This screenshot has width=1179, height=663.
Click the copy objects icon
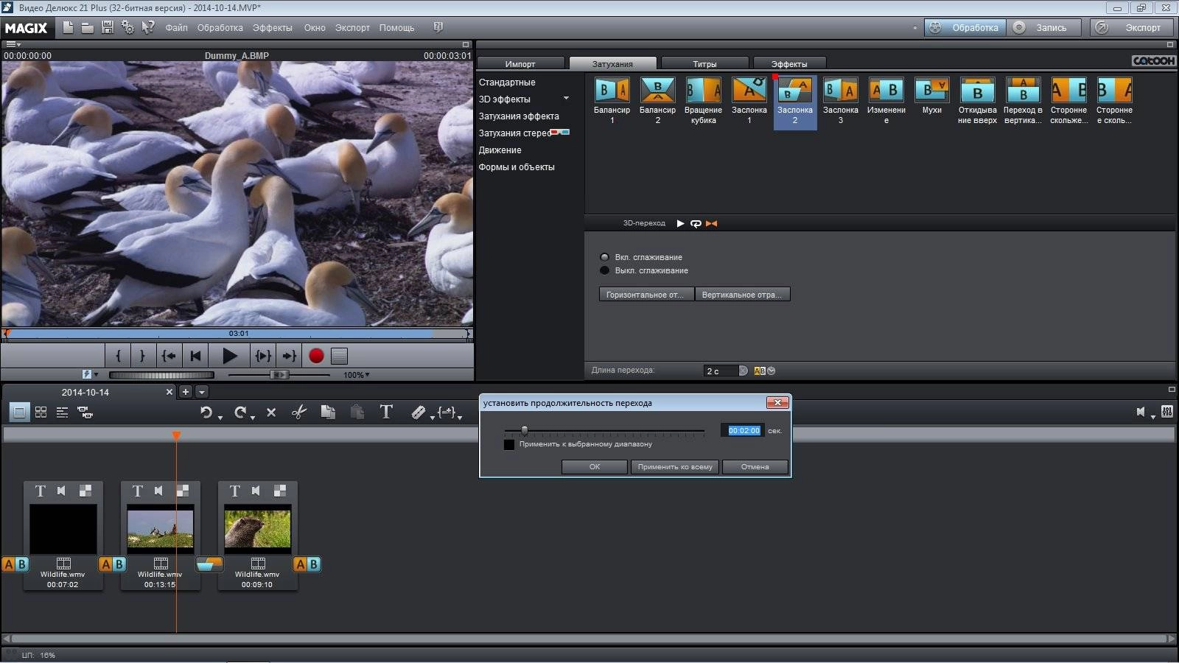coord(328,413)
